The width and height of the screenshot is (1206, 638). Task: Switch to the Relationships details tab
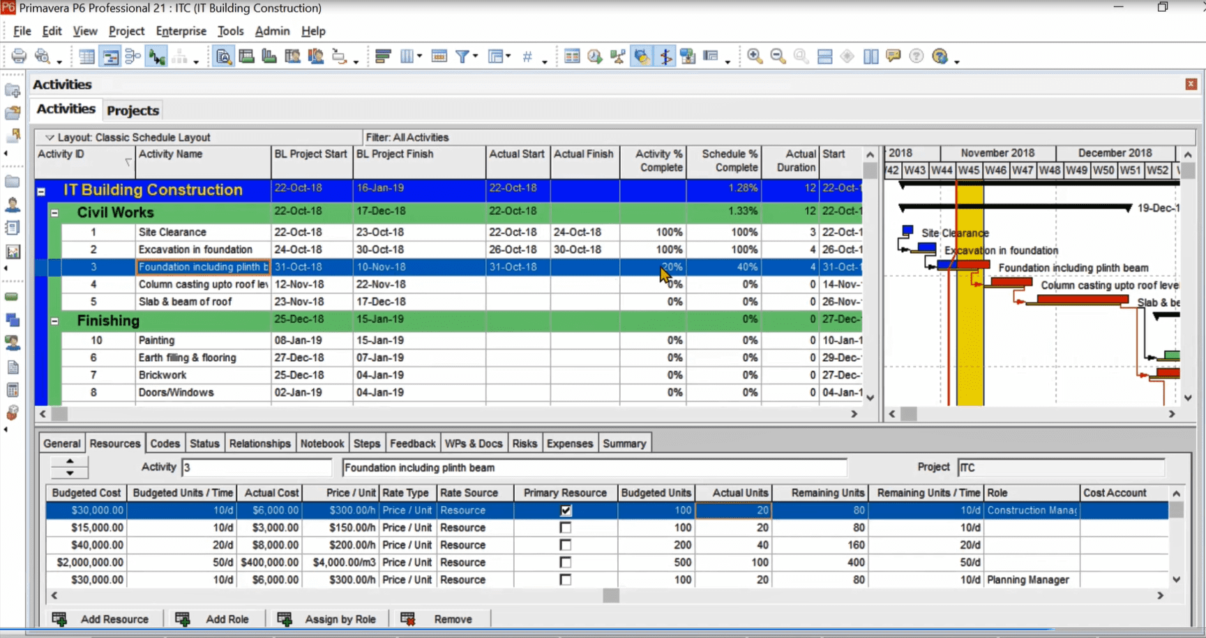(259, 443)
